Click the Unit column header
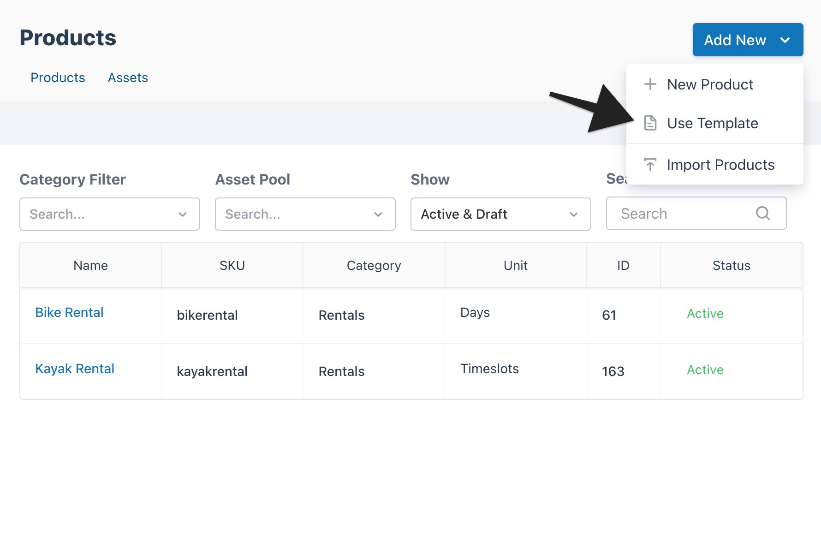 click(x=515, y=265)
